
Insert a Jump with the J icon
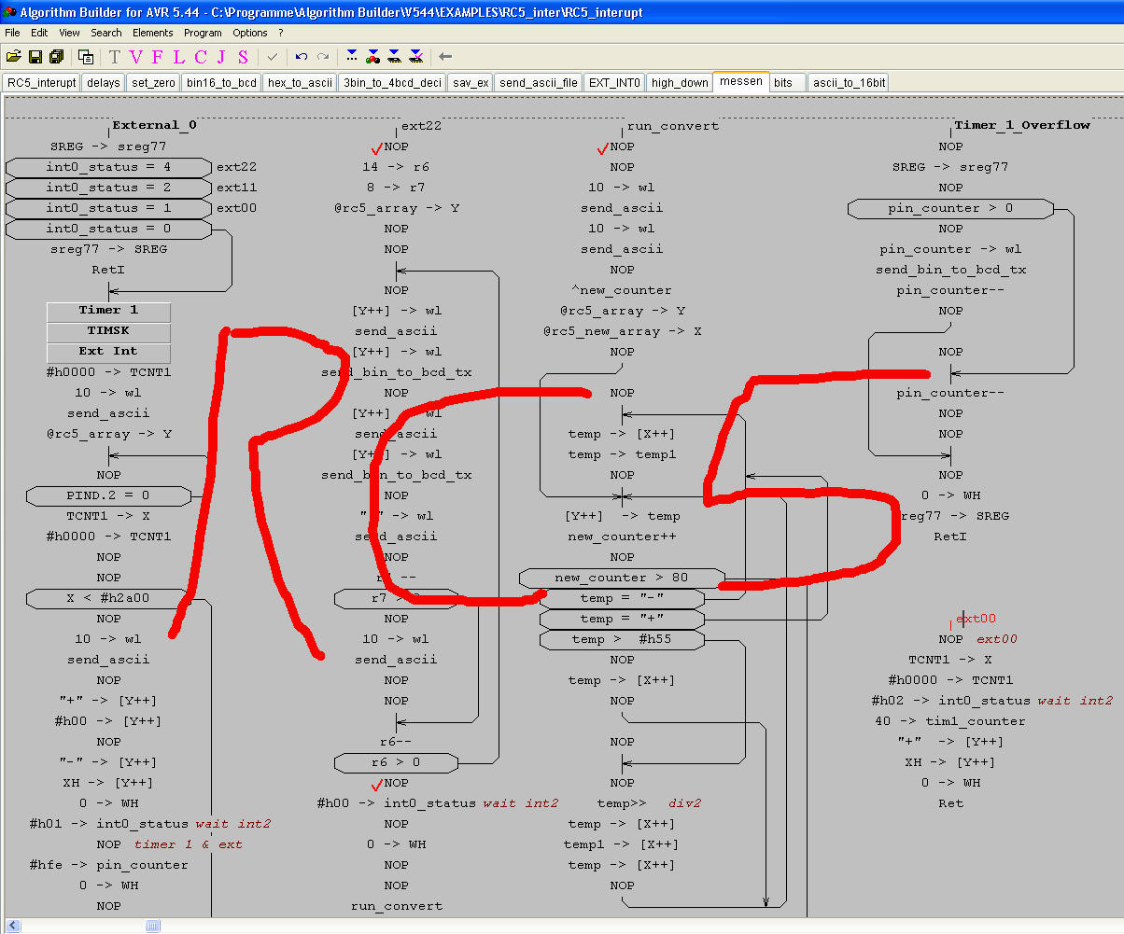pyautogui.click(x=221, y=57)
